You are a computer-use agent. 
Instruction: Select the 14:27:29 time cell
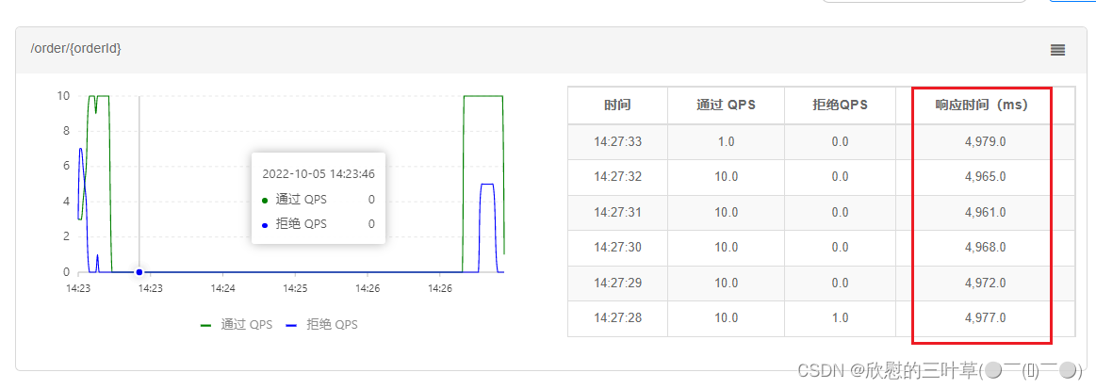[x=617, y=283]
